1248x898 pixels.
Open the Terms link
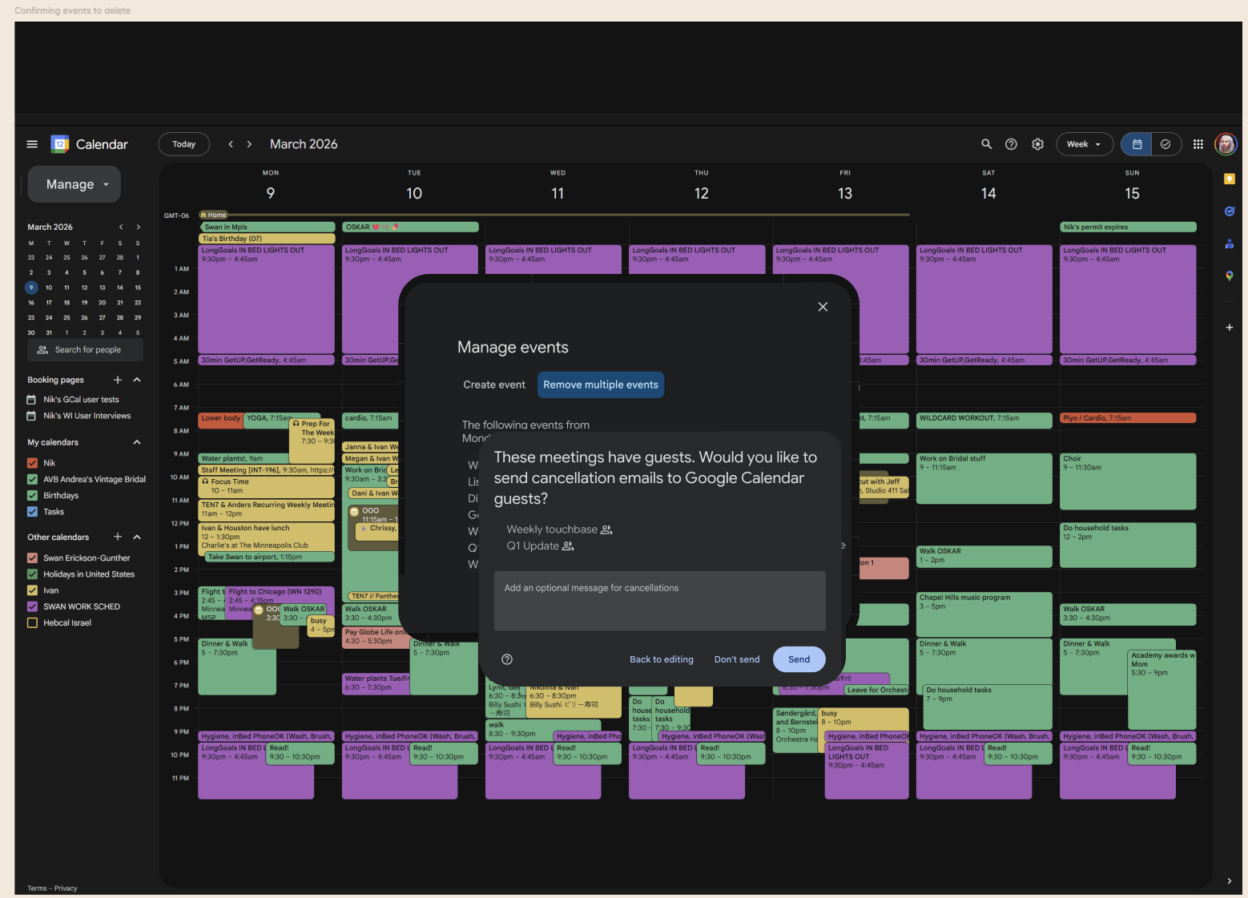[37, 888]
